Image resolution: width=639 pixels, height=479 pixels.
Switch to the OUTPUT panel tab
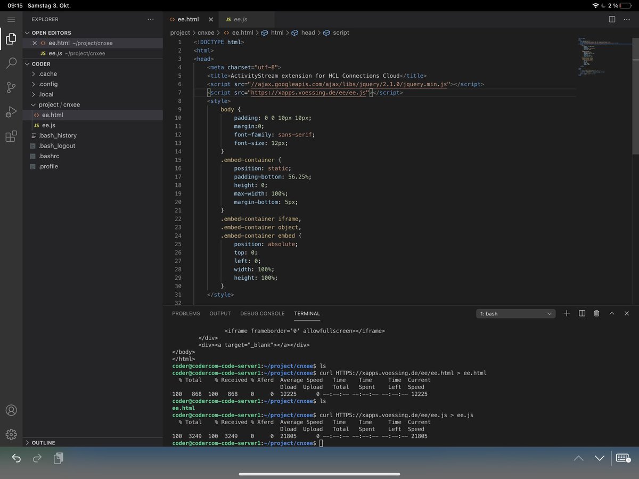220,314
